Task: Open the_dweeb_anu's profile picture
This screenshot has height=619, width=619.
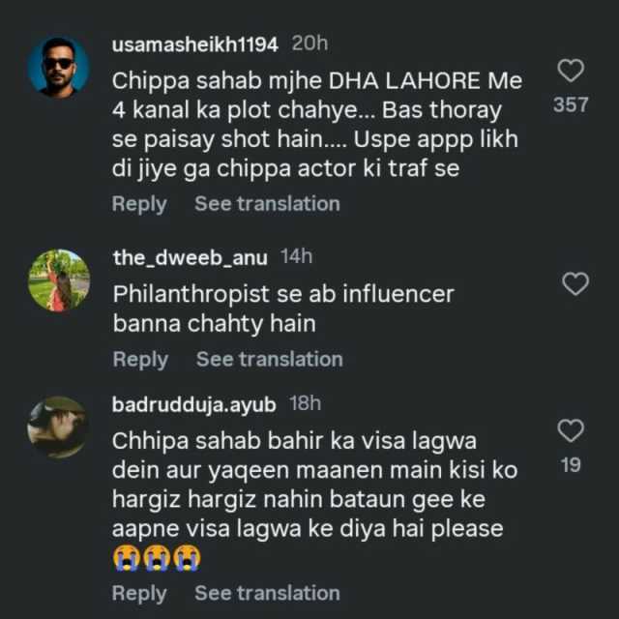Action: pyautogui.click(x=59, y=280)
